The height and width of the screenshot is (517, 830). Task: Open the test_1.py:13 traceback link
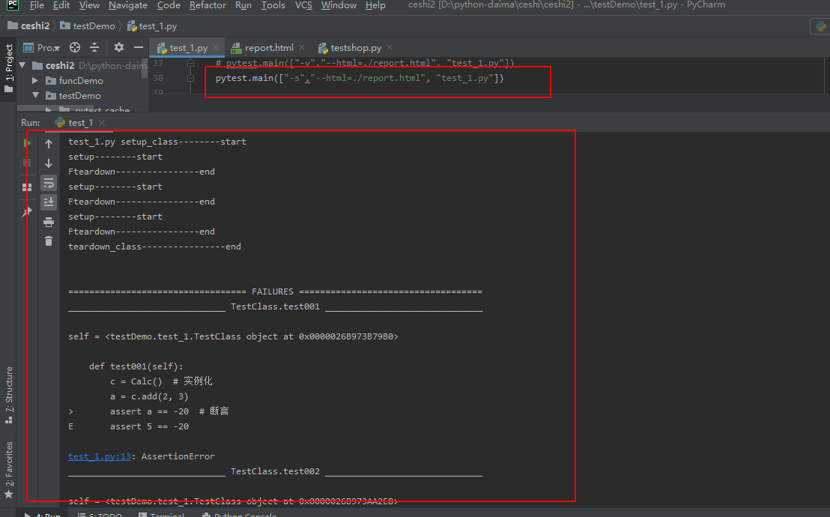(x=100, y=456)
